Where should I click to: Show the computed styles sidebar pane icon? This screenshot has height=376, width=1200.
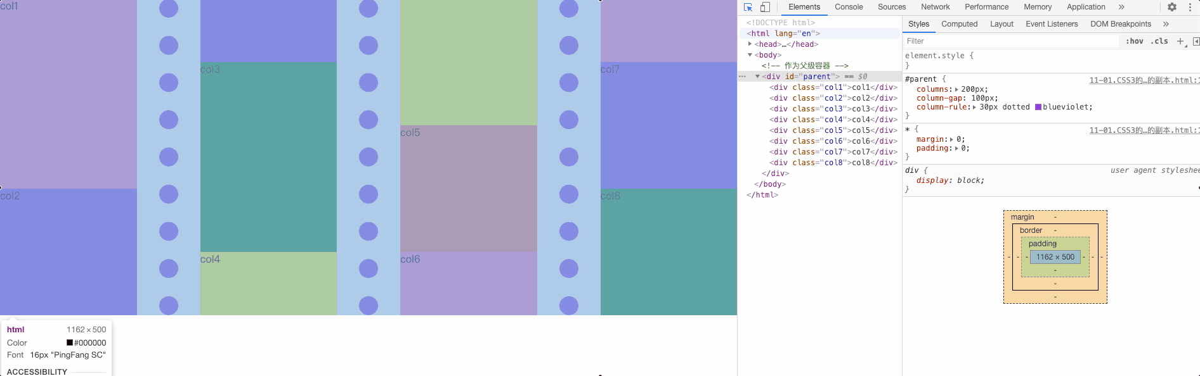tap(1196, 41)
